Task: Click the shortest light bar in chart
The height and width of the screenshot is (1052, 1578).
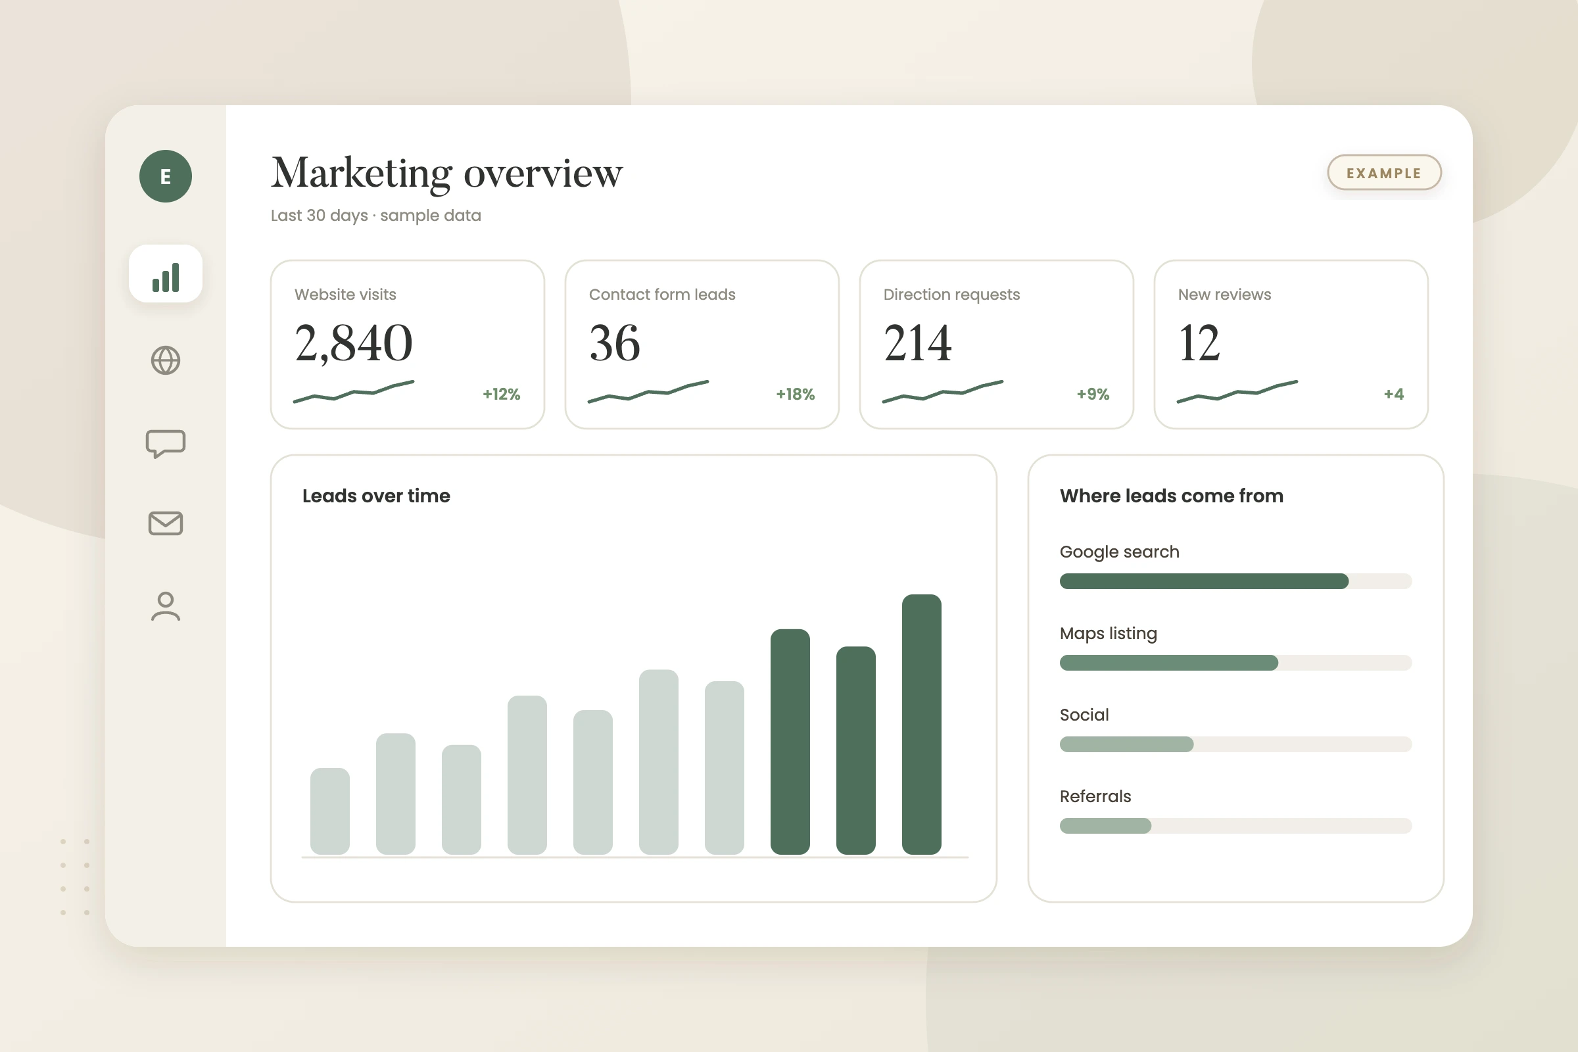Action: pyautogui.click(x=329, y=811)
